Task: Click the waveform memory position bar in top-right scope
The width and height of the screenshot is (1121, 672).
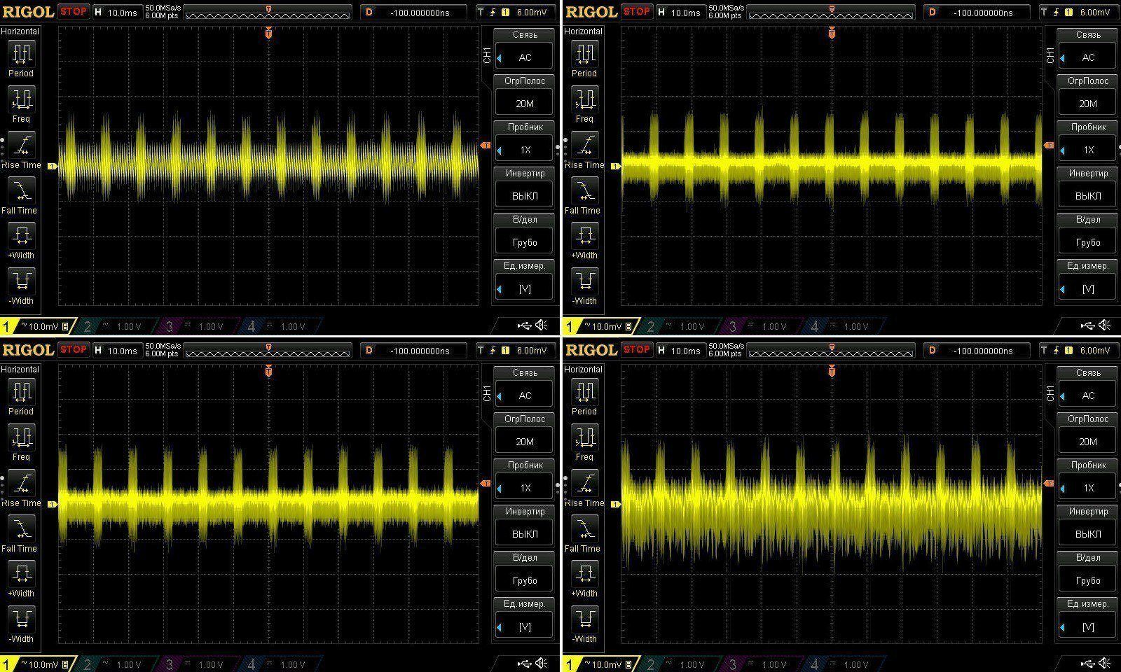Action: click(831, 13)
